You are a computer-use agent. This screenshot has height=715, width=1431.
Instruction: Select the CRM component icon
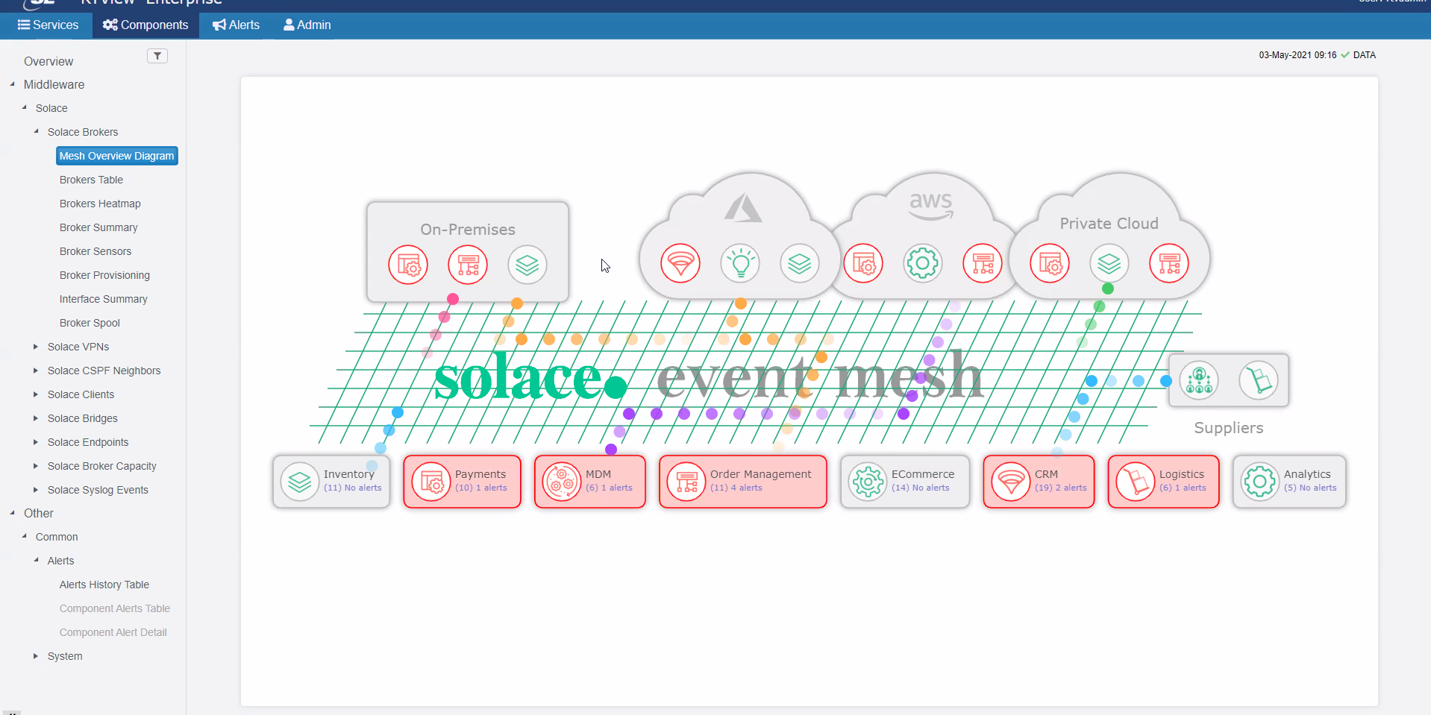1012,482
